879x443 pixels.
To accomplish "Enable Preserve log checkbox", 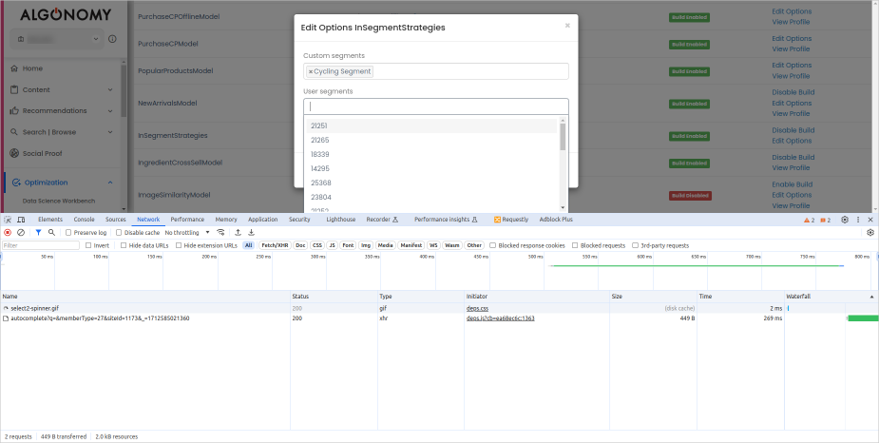I will click(x=68, y=232).
